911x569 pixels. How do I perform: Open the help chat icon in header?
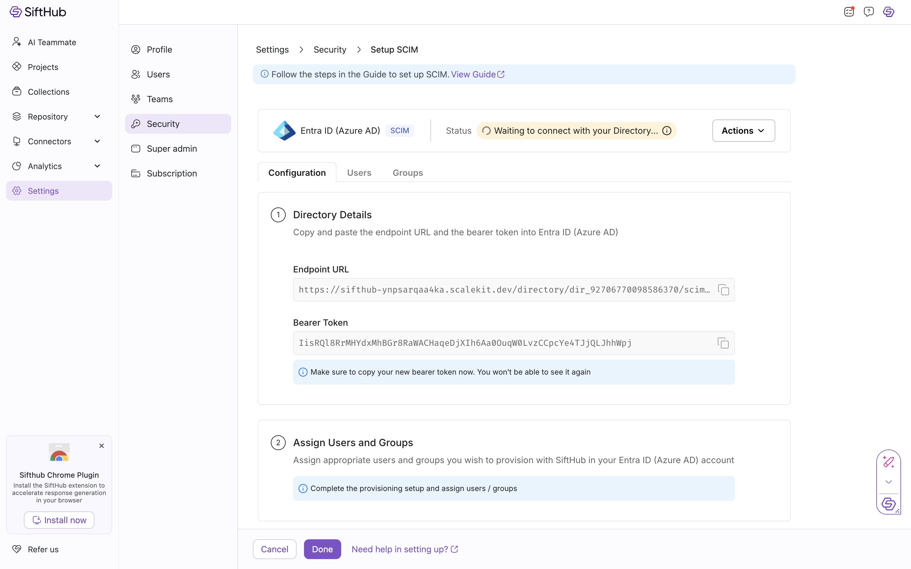coord(869,12)
